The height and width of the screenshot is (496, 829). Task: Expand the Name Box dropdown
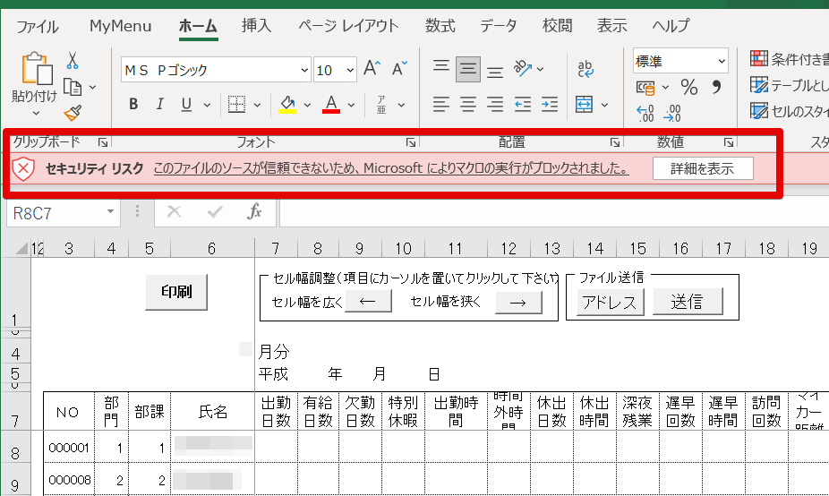click(x=110, y=212)
